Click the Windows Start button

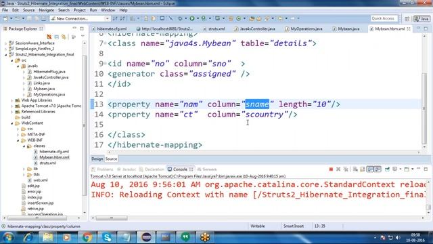7,237
